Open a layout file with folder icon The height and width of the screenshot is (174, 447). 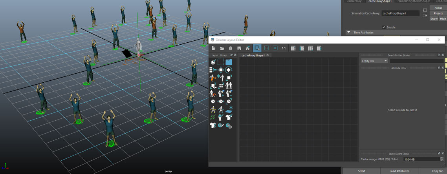pyautogui.click(x=222, y=48)
